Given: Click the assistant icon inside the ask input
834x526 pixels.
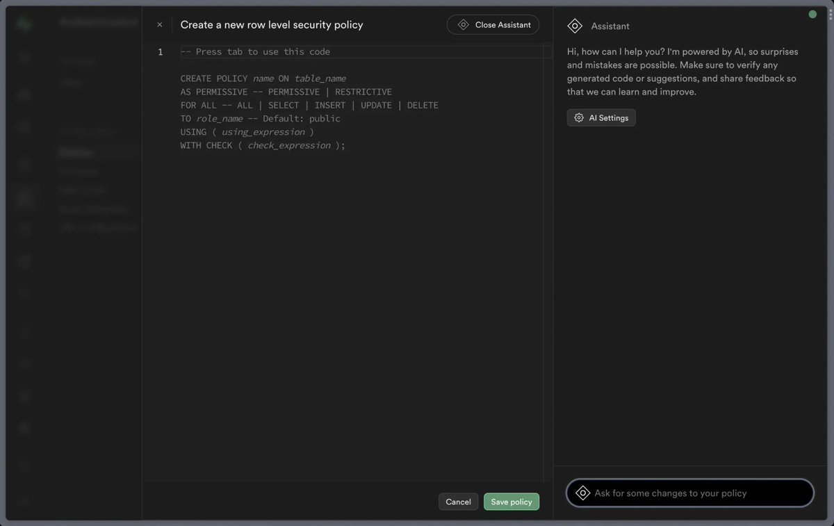Looking at the screenshot, I should (582, 493).
